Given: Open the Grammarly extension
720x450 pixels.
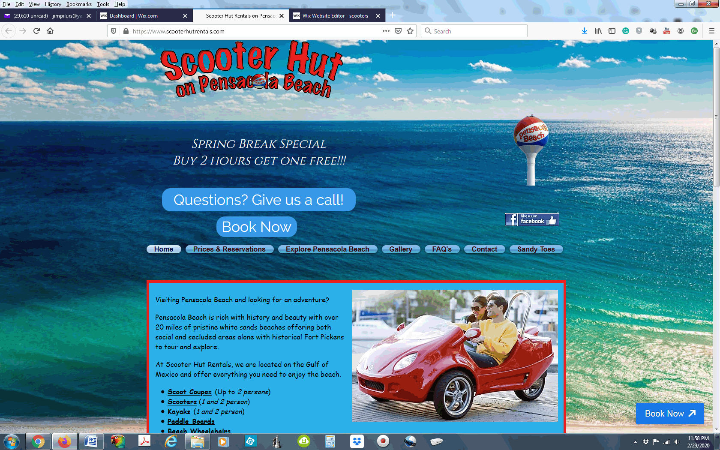Looking at the screenshot, I should coord(626,31).
